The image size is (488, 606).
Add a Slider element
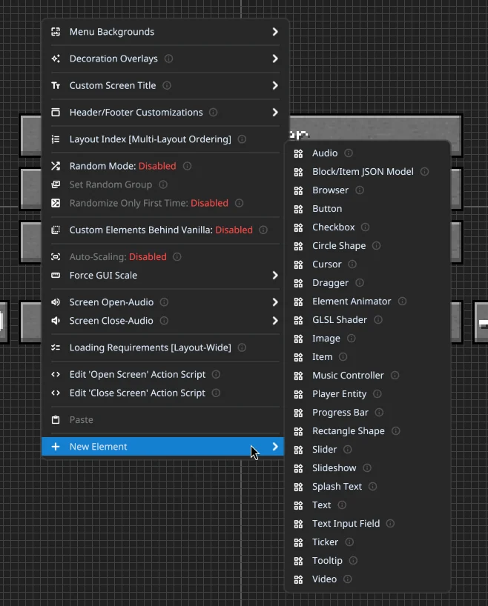pyautogui.click(x=368, y=450)
